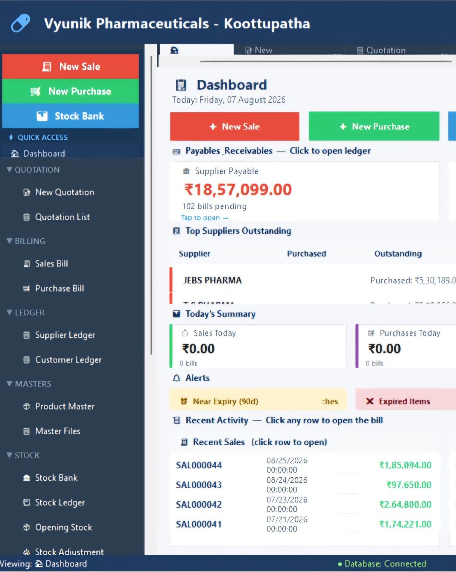Collapse the STOCK section

pyautogui.click(x=23, y=455)
